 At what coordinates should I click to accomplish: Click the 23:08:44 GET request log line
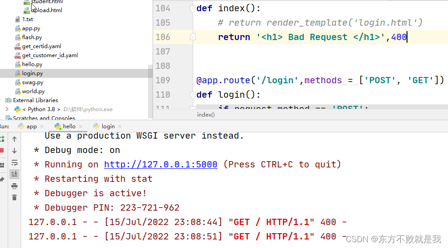pos(187,222)
